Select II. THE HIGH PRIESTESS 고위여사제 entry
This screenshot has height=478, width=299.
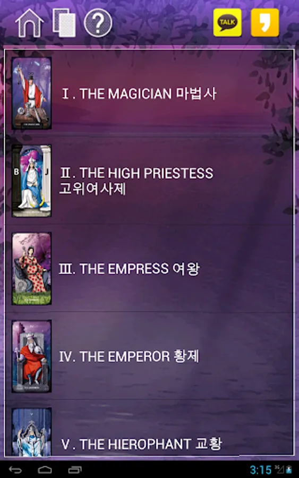149,181
